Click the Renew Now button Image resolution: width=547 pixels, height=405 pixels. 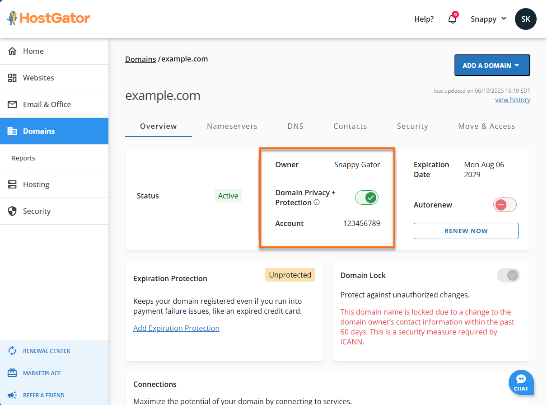(x=466, y=231)
